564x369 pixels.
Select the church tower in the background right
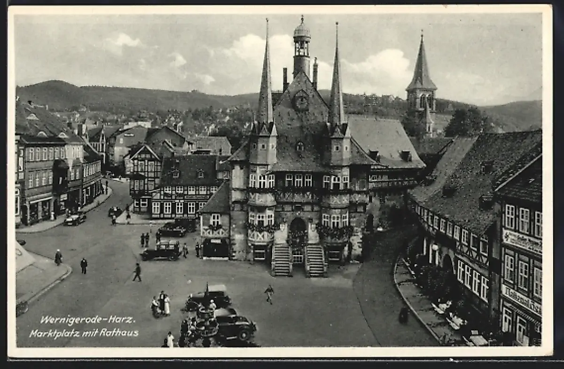tap(421, 80)
